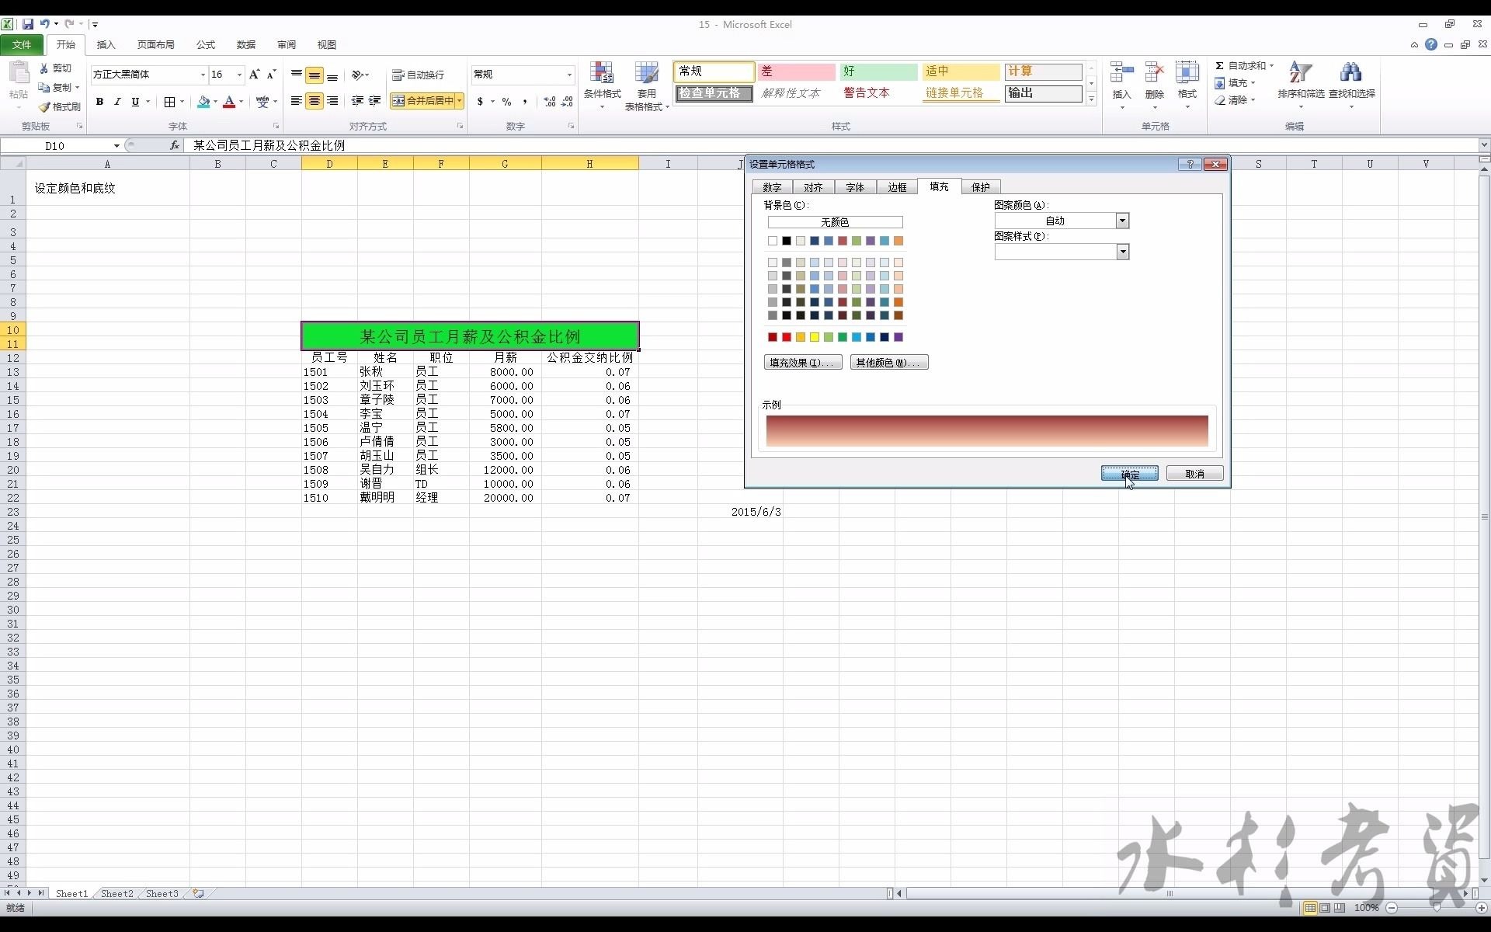The image size is (1491, 932).
Task: Click the Increase Decimal icon
Action: pos(550,102)
